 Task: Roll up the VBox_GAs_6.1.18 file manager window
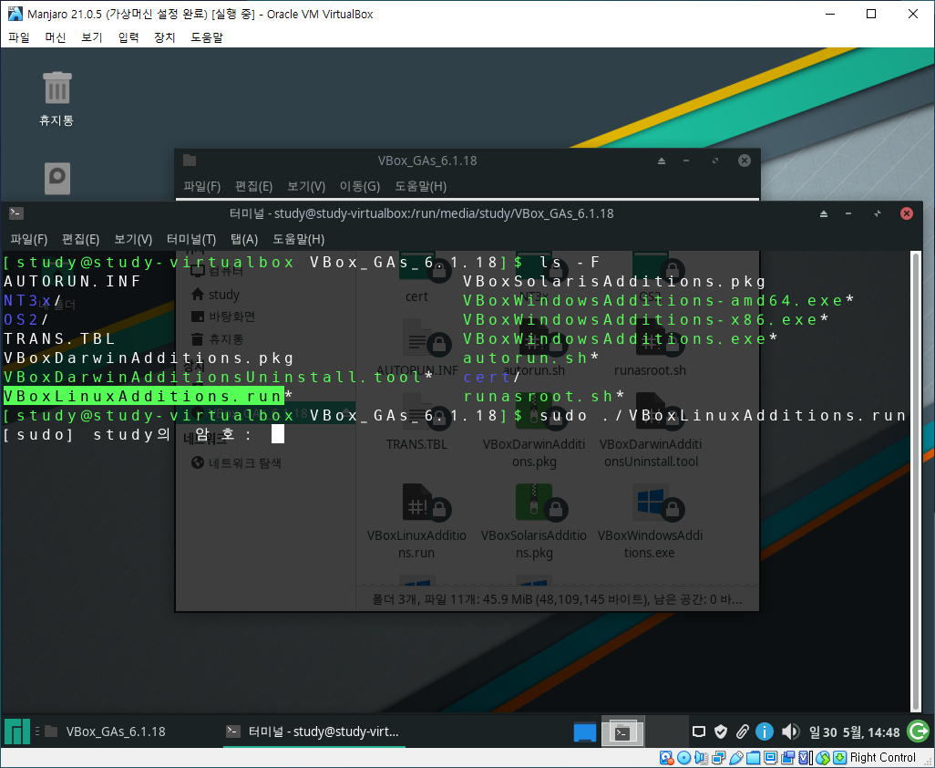[662, 161]
